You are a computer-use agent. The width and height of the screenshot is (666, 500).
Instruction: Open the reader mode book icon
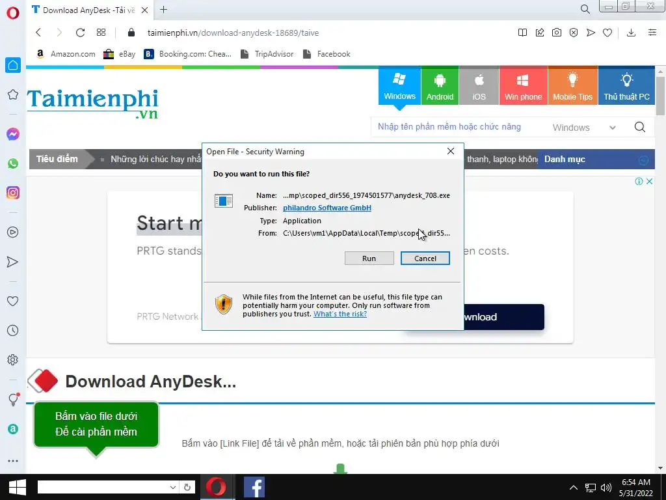point(522,33)
